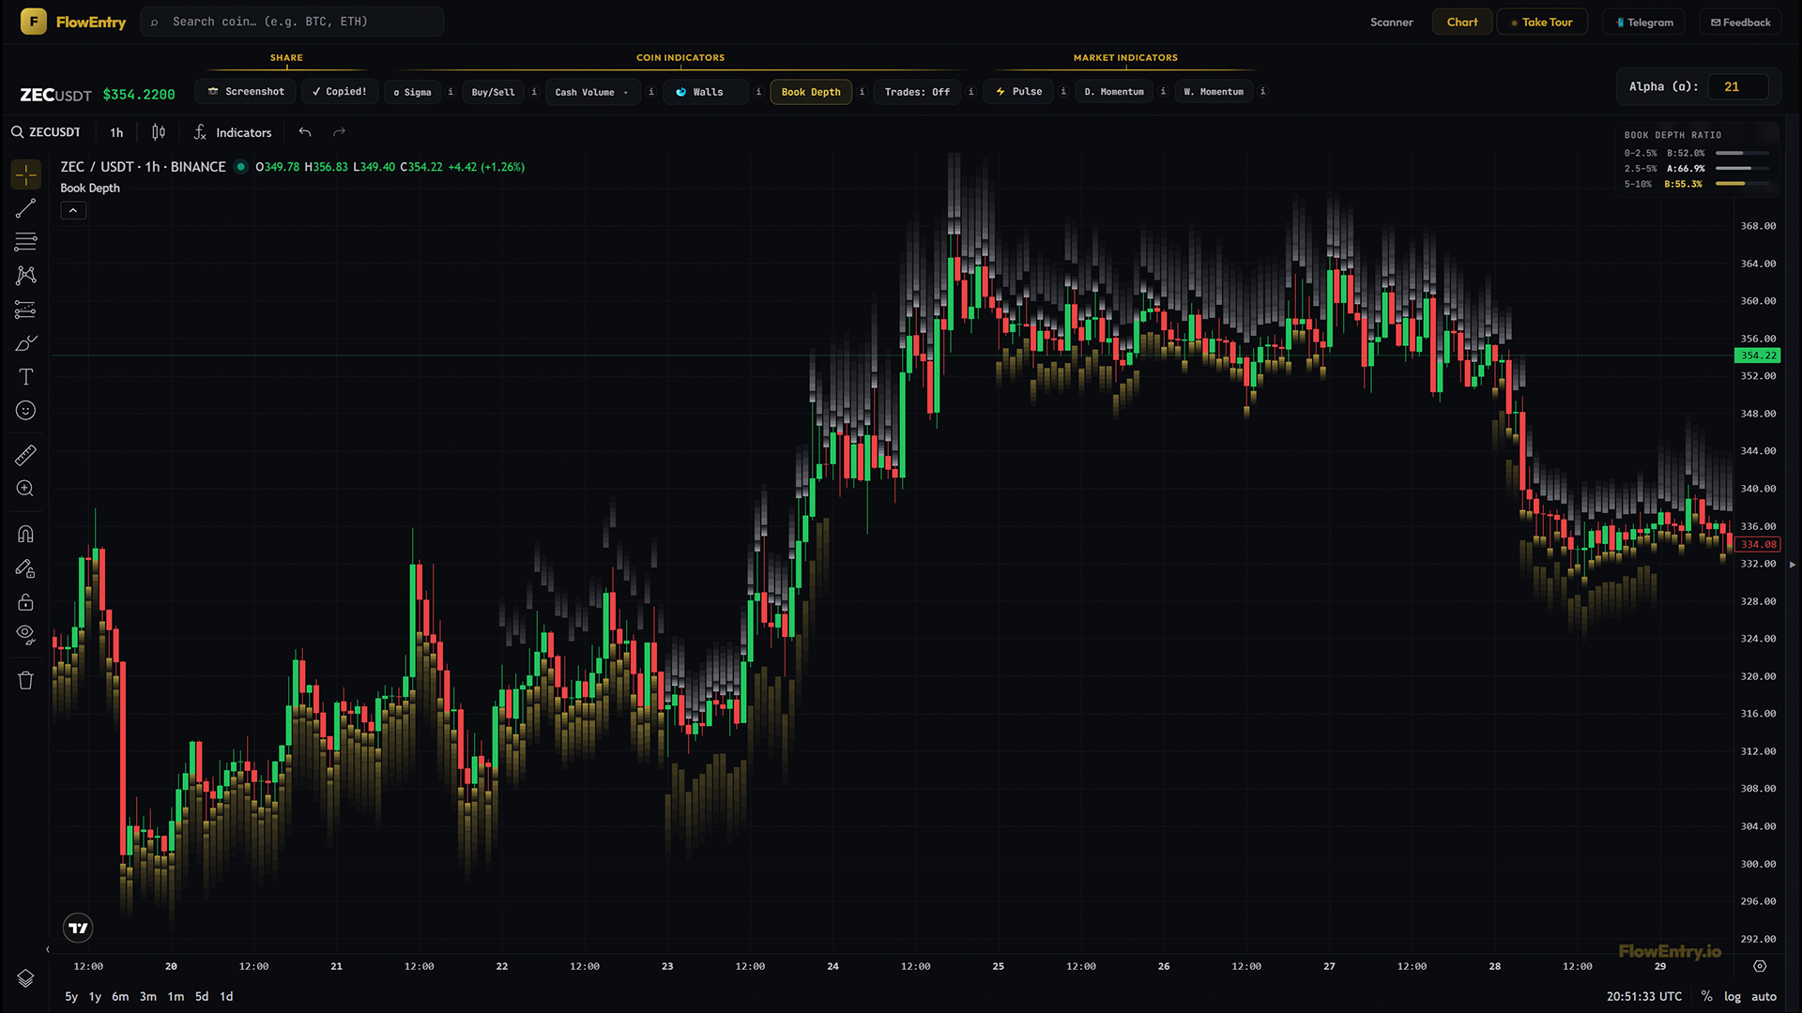The image size is (1802, 1013).
Task: Toggle the Buy/Sell indicator
Action: click(493, 92)
